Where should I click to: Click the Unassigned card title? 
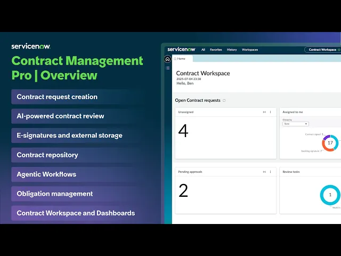[186, 112]
